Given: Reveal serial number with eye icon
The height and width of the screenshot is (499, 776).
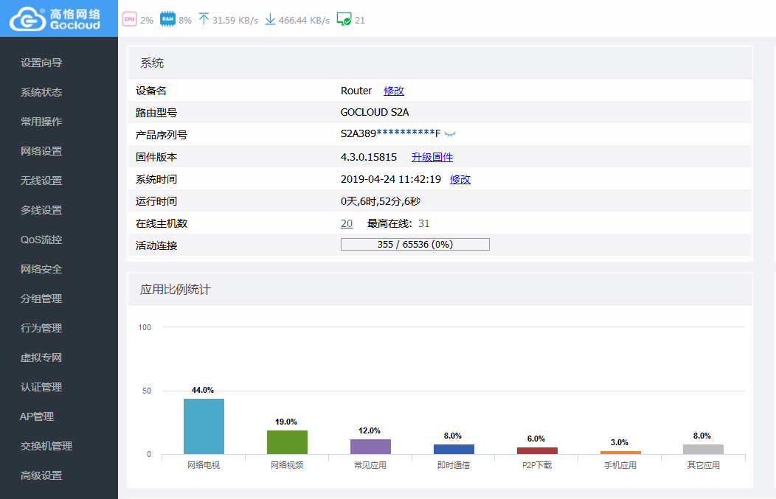Looking at the screenshot, I should pyautogui.click(x=451, y=134).
